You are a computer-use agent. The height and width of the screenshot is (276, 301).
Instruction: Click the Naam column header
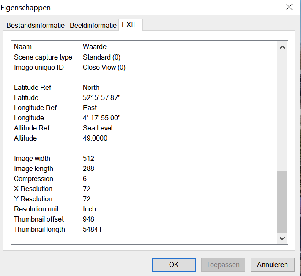tap(23, 46)
